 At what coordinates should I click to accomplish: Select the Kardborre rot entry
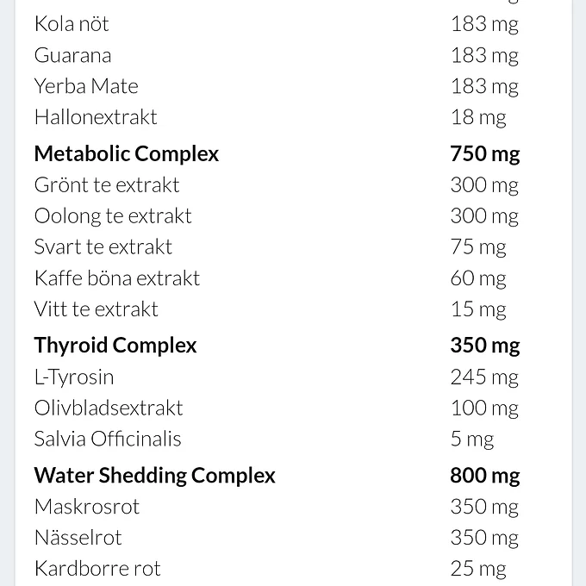pos(97,569)
